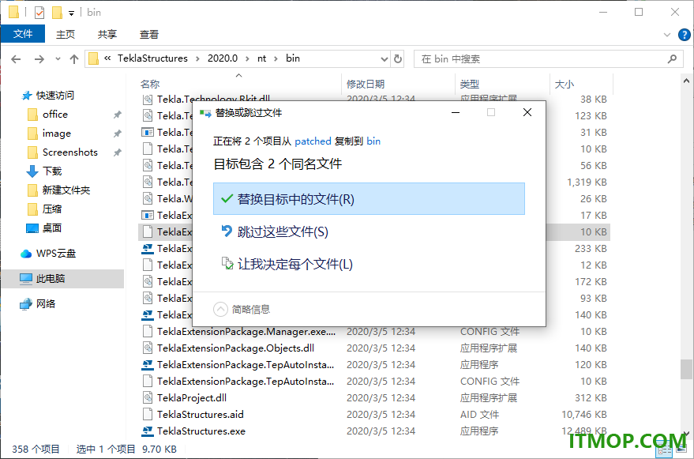Screen dimensions: 694x459
Task: Navigate up one folder level
Action: (x=74, y=59)
